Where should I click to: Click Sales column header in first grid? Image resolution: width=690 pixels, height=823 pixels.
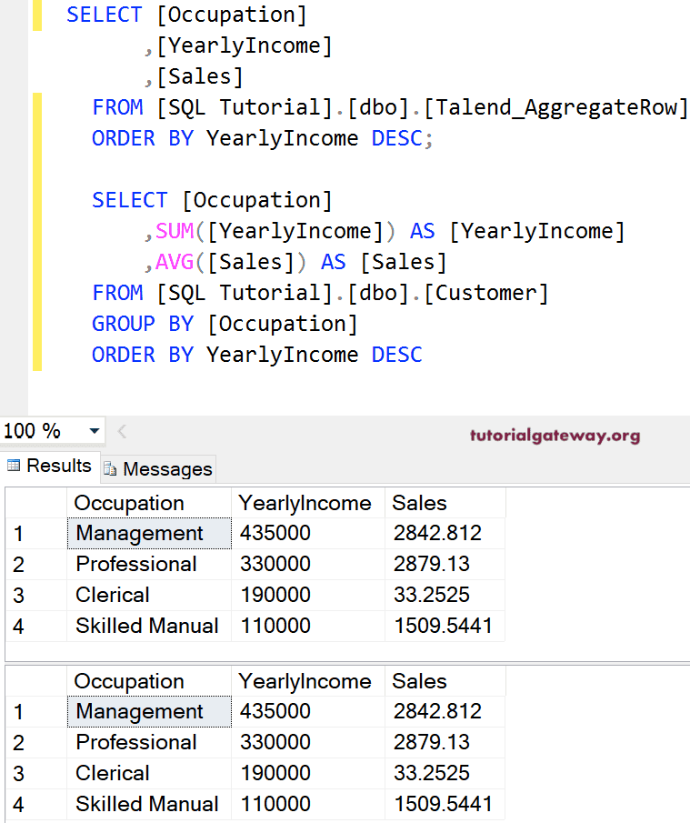[x=420, y=503]
